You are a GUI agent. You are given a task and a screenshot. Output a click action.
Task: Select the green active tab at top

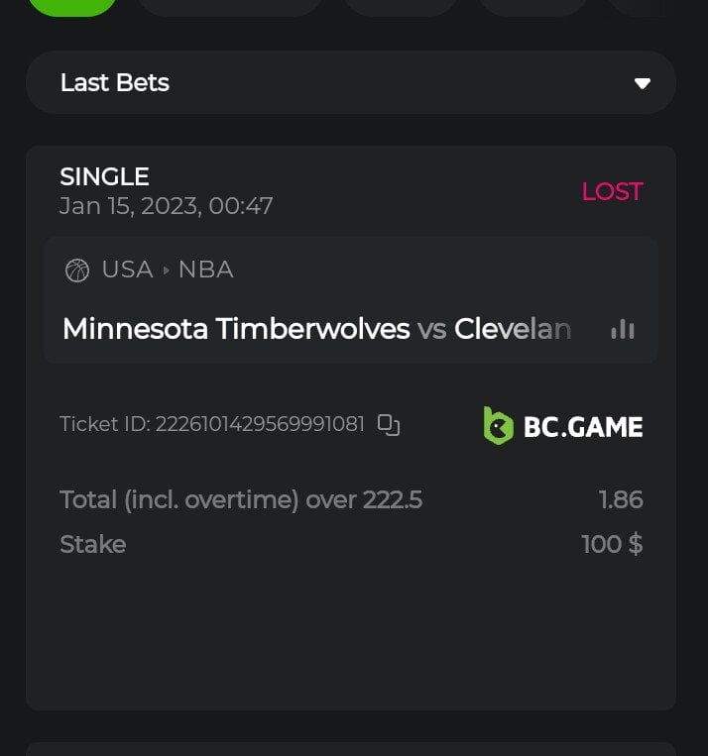(71, 6)
